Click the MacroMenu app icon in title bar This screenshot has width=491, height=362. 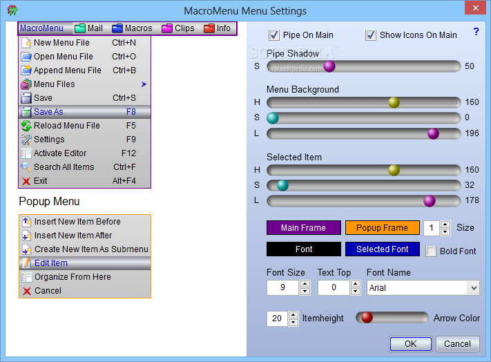click(12, 10)
